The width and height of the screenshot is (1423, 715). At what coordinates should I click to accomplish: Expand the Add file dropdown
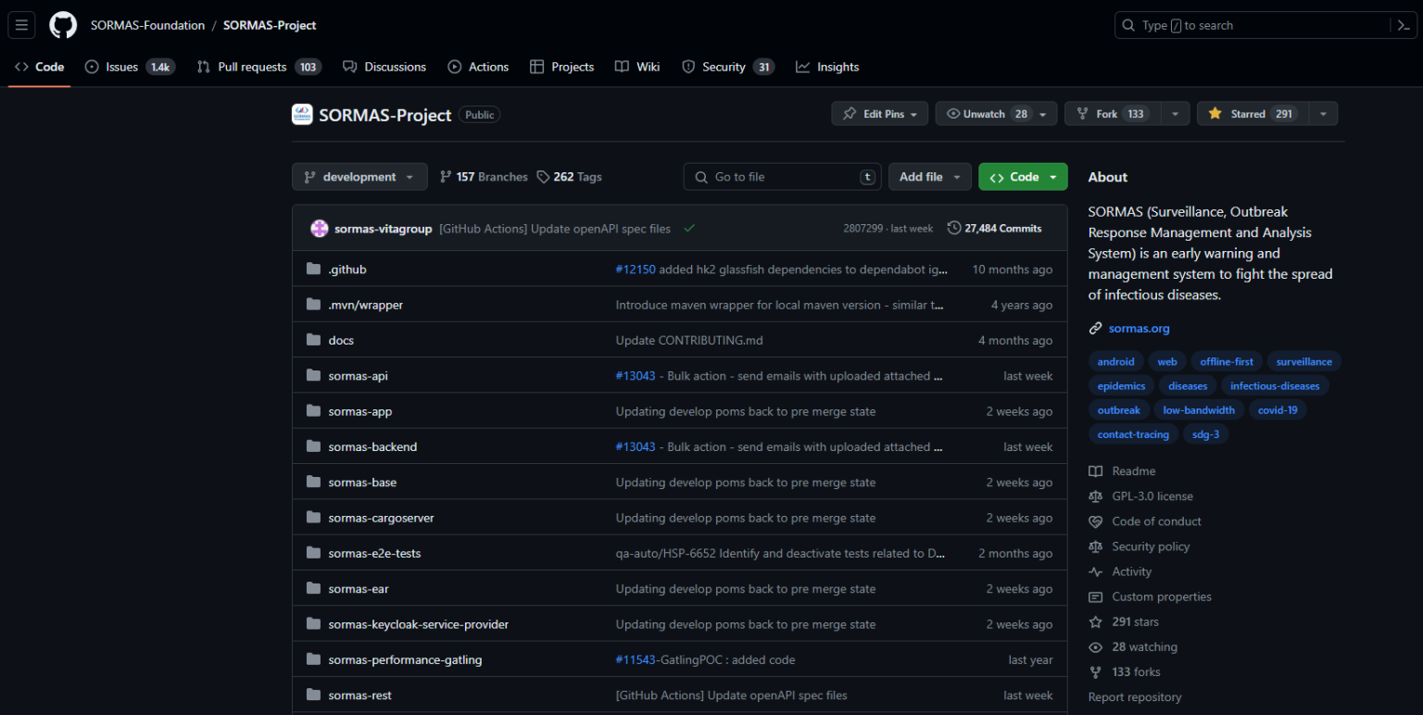[x=930, y=177]
